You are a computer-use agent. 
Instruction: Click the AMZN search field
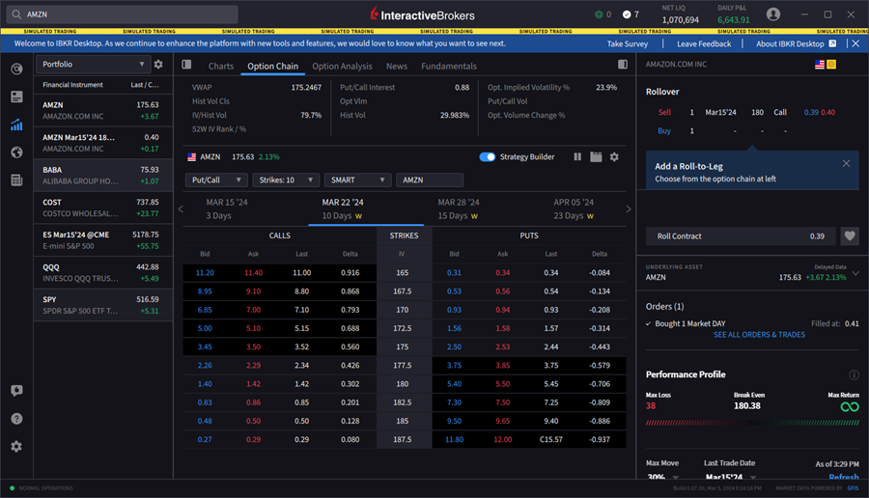pyautogui.click(x=122, y=14)
